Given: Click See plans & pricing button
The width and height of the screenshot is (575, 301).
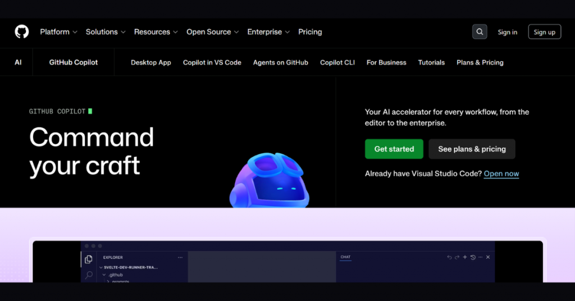Looking at the screenshot, I should pos(472,149).
